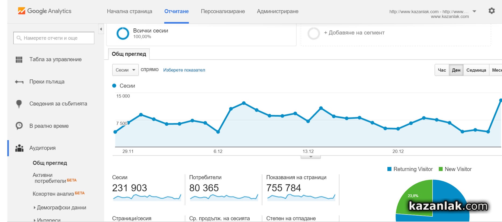Open the Сесии metric dropdown
This screenshot has height=222, width=502.
125,70
